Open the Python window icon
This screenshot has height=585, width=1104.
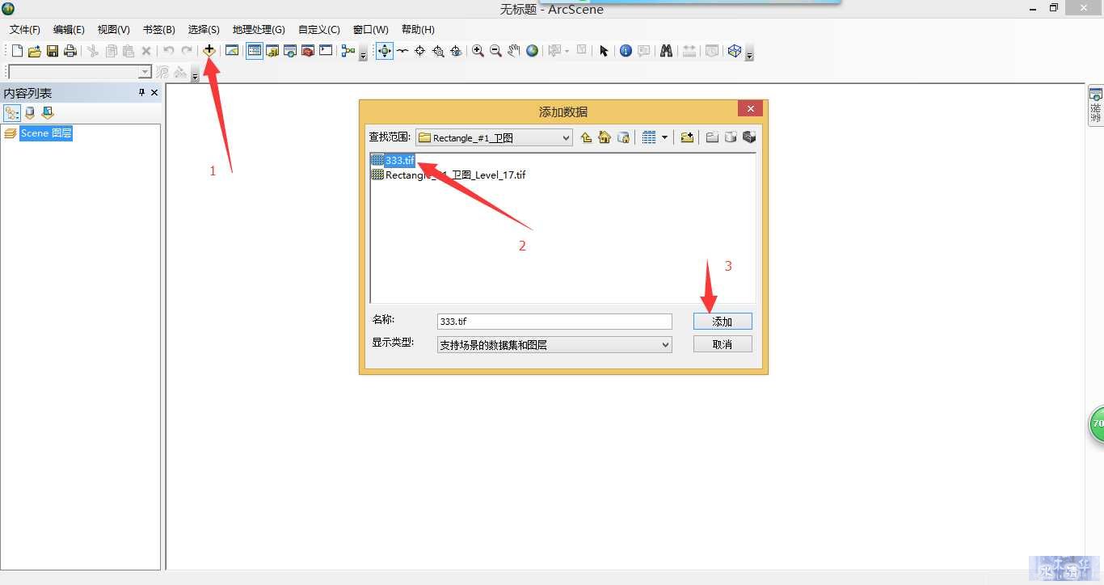point(326,51)
